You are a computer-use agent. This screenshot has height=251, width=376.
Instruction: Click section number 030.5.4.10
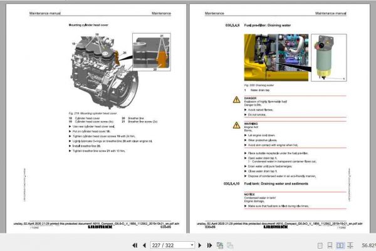[231, 184]
